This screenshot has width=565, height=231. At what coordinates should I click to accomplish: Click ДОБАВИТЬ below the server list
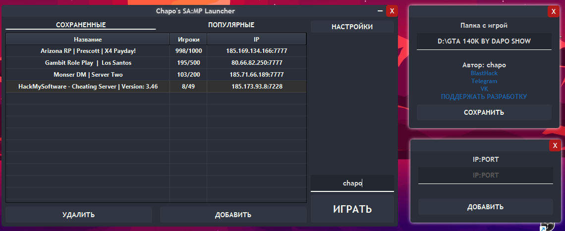click(x=233, y=215)
